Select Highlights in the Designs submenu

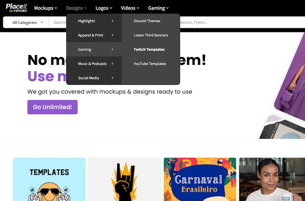click(94, 21)
